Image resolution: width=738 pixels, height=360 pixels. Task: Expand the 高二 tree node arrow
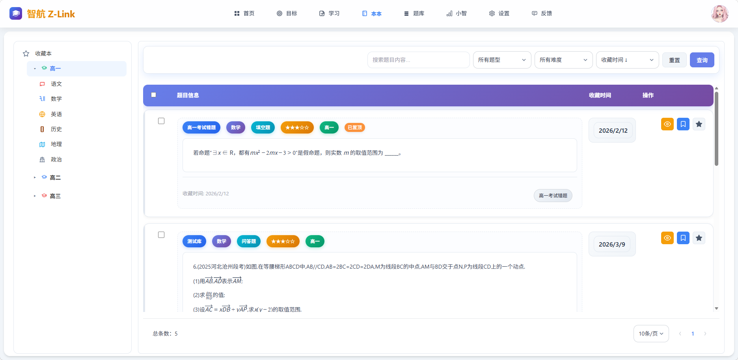tap(35, 178)
